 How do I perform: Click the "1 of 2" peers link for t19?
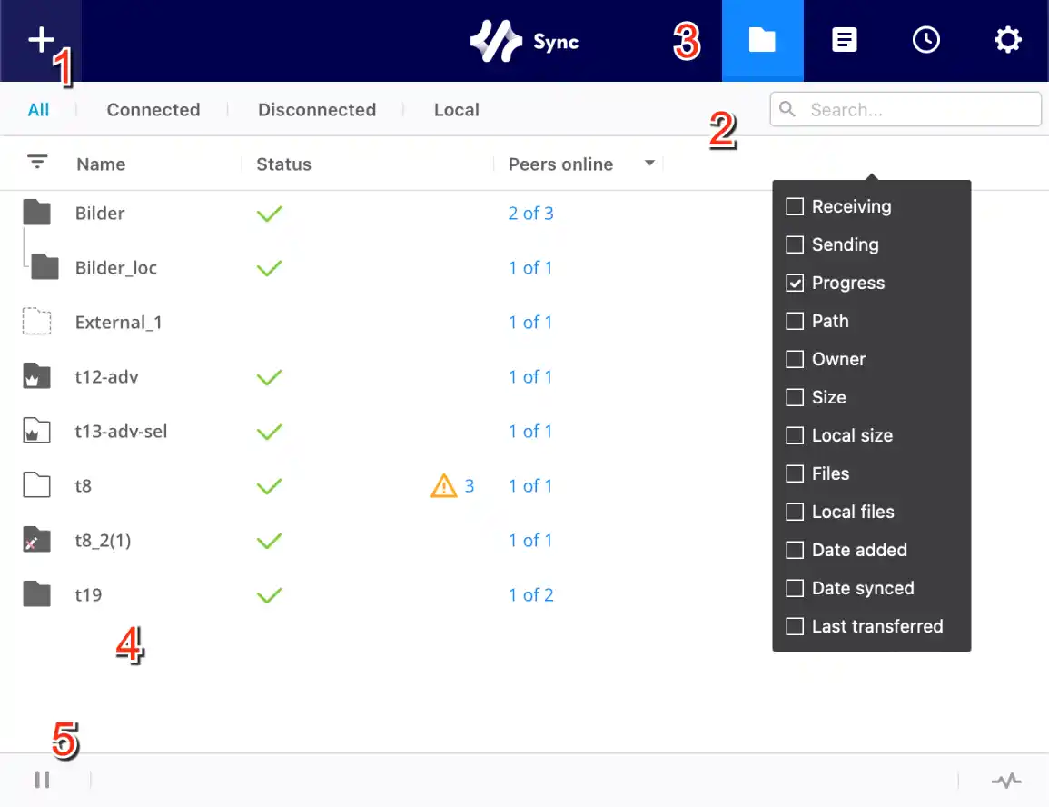tap(530, 595)
